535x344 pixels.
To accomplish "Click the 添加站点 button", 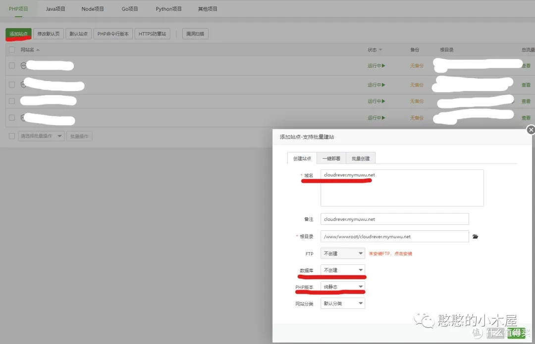I will click(x=18, y=34).
